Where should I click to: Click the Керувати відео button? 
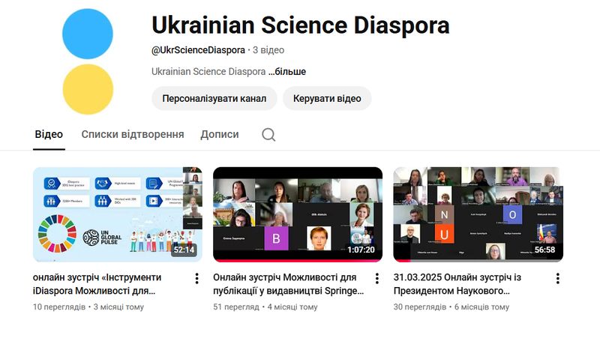pyautogui.click(x=327, y=98)
